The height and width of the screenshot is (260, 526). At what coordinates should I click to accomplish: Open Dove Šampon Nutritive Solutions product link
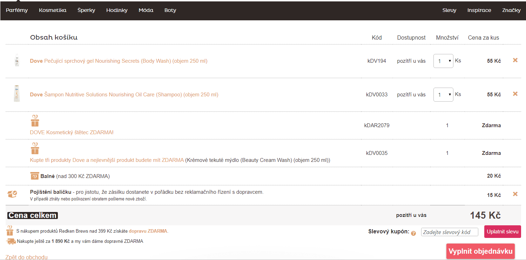point(124,95)
